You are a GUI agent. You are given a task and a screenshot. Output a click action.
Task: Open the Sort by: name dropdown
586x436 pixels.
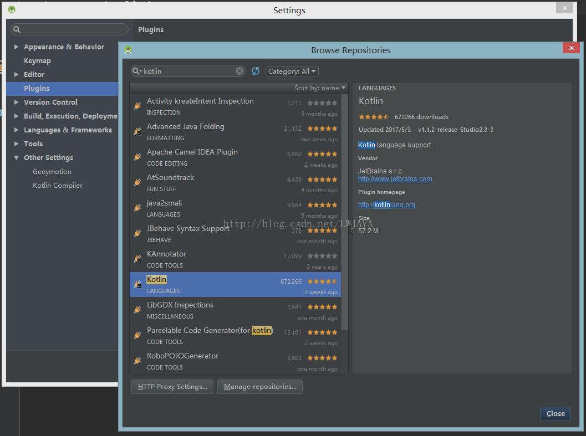[x=319, y=88]
